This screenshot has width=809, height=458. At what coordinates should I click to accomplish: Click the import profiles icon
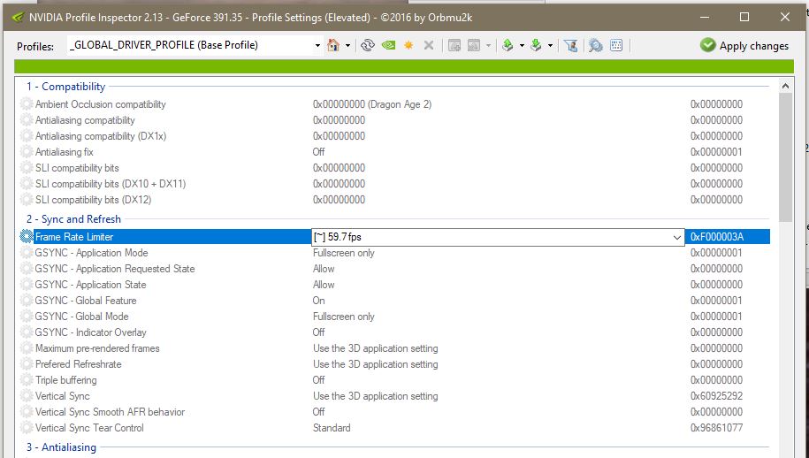click(536, 45)
